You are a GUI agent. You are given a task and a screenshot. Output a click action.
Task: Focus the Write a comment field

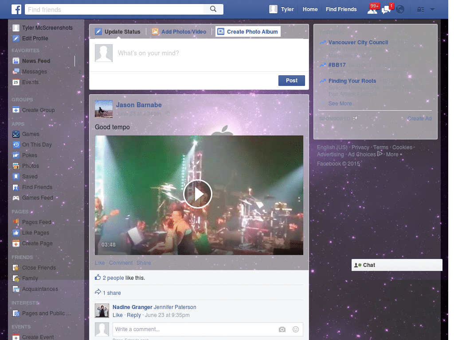[x=194, y=329]
